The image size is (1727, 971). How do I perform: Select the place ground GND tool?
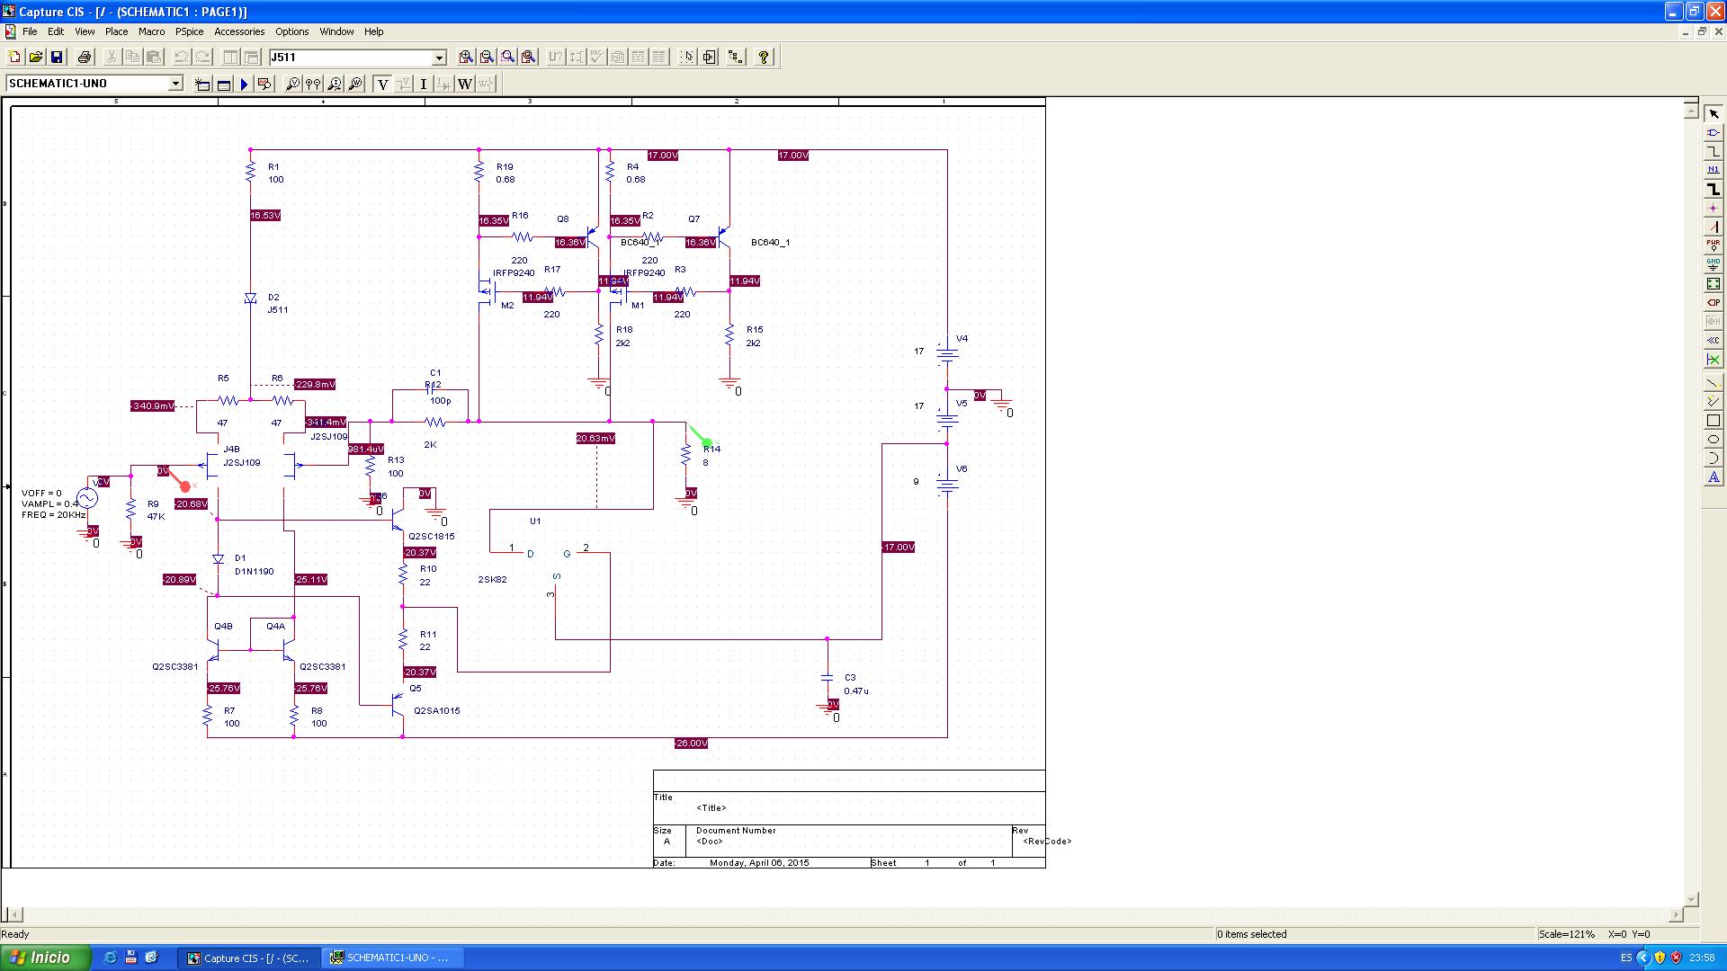(1713, 264)
